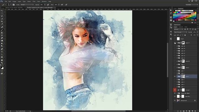Select the Magic Wand tool

point(2,19)
